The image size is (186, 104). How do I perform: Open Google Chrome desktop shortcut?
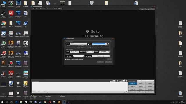pyautogui.click(x=3, y=25)
